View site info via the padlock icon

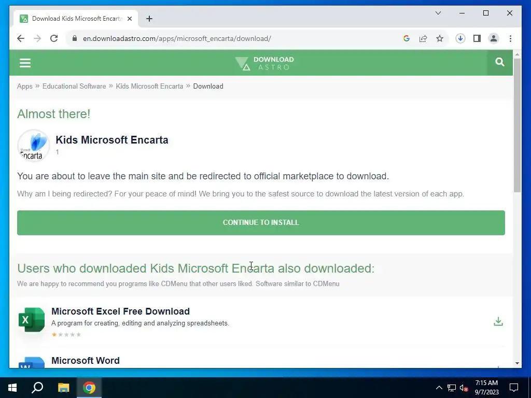click(75, 38)
